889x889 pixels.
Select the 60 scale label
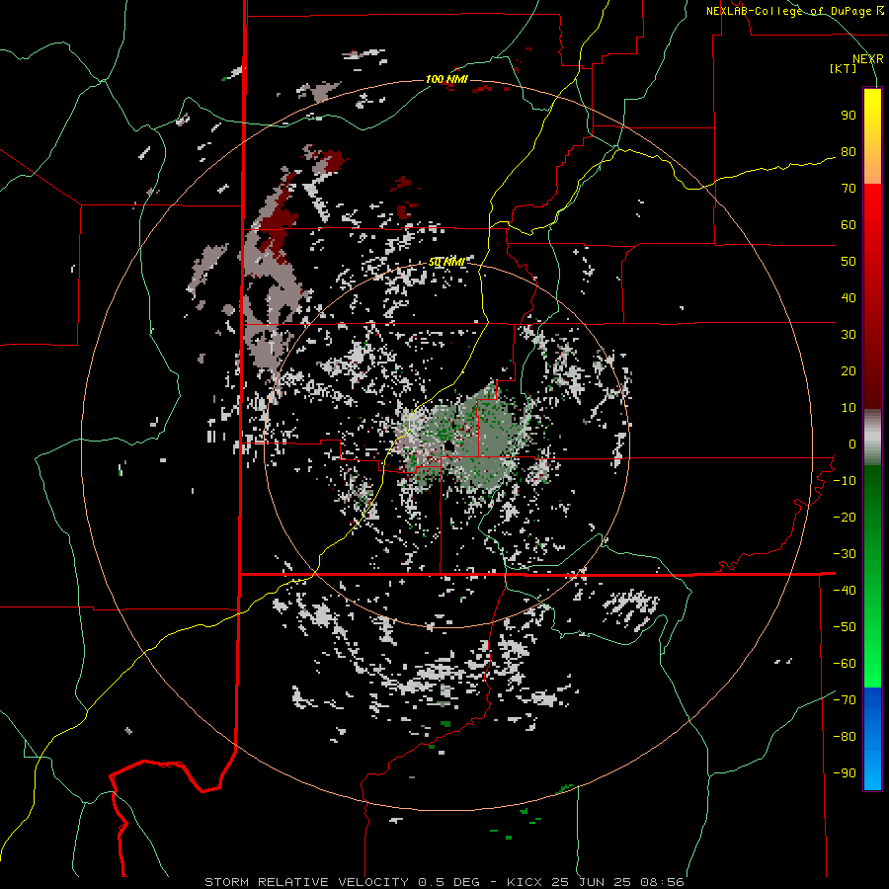coord(849,225)
